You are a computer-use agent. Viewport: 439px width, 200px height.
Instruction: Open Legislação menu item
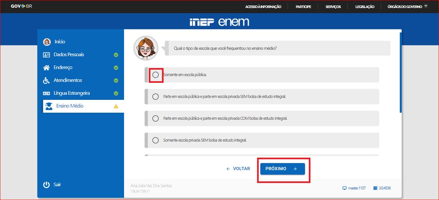click(365, 7)
